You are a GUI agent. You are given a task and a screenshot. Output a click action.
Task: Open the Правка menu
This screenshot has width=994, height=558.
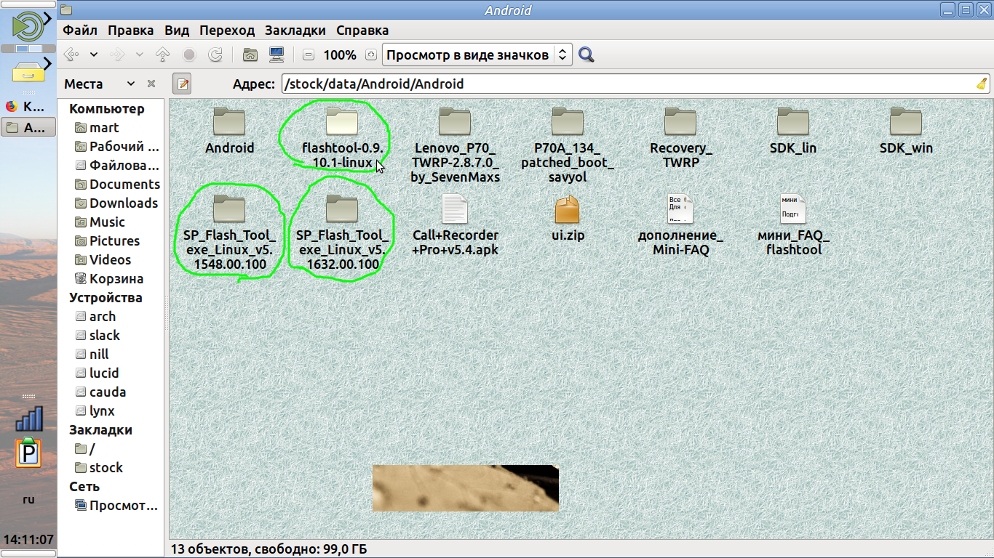131,31
